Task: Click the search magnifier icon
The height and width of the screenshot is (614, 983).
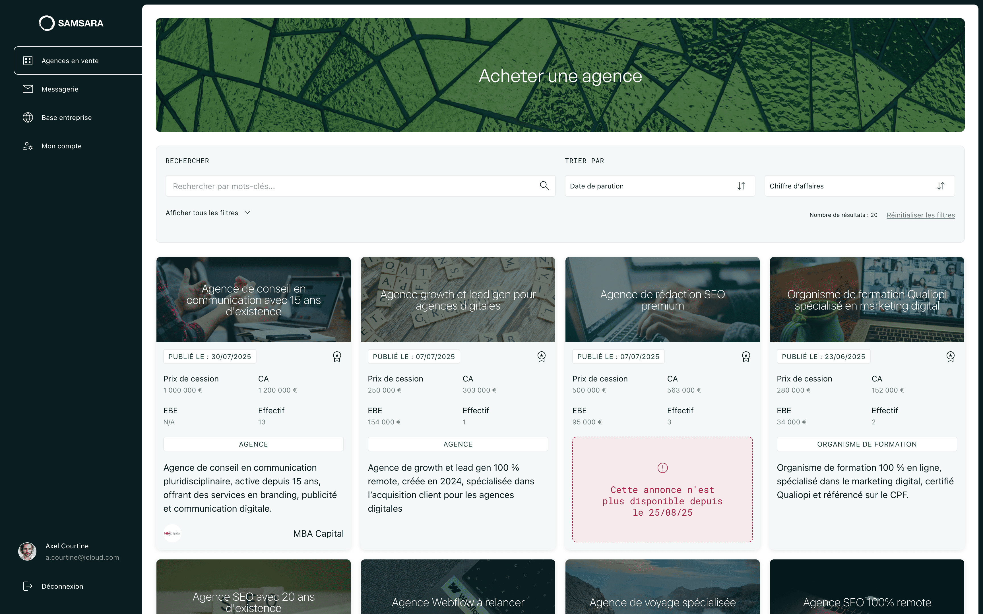Action: click(544, 186)
